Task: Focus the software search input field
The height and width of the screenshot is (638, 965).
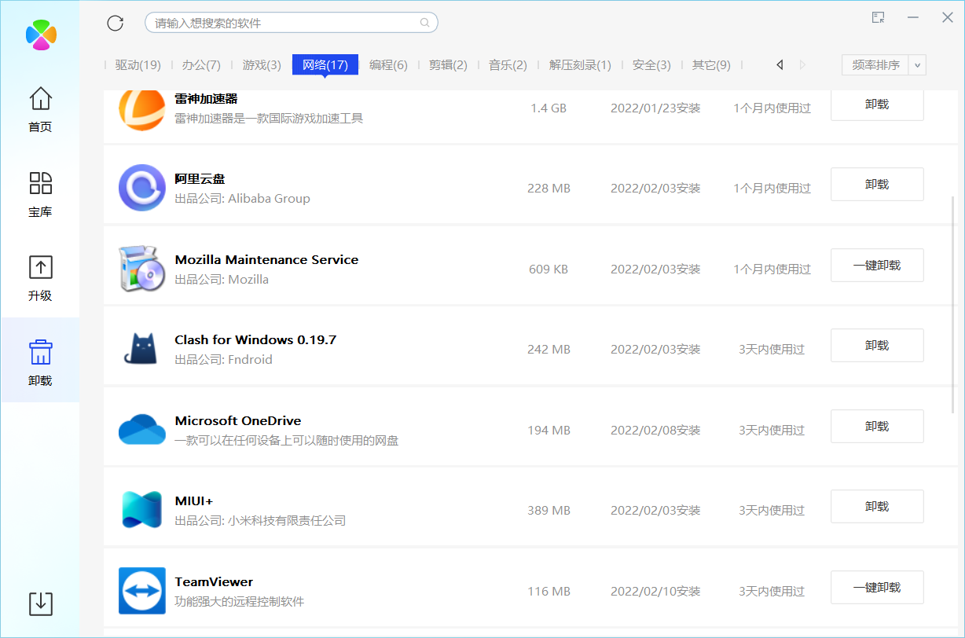Action: click(x=291, y=23)
